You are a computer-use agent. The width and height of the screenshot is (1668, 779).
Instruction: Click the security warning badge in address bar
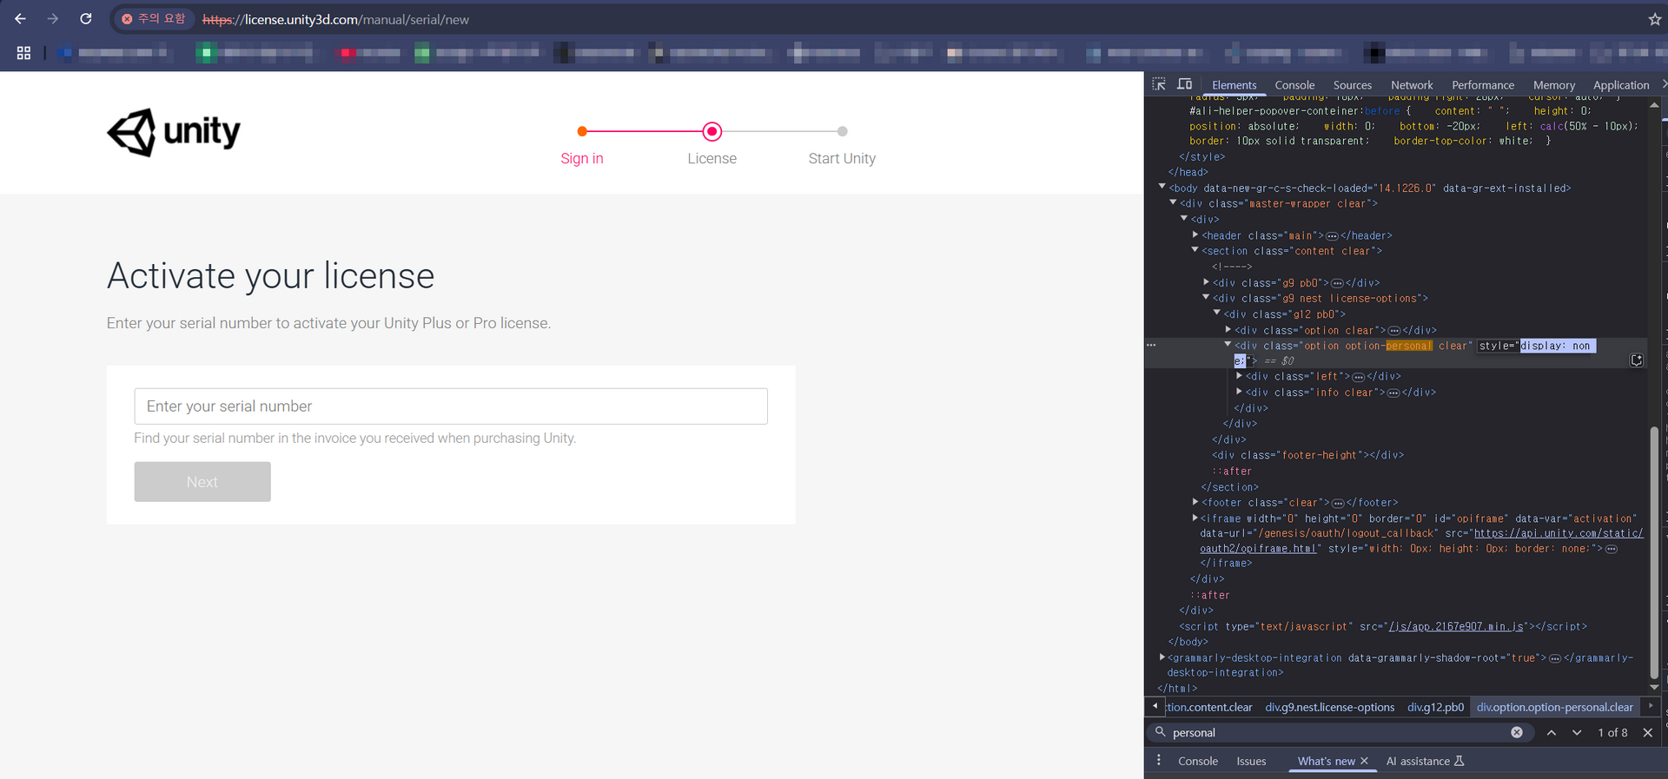153,18
